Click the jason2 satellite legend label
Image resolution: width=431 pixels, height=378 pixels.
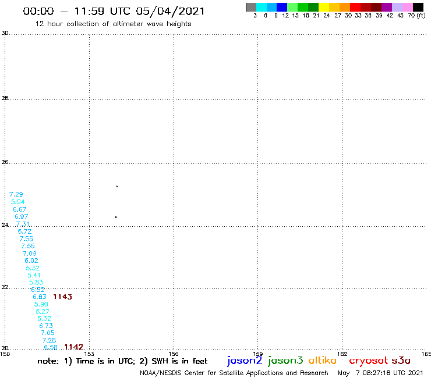(245, 361)
